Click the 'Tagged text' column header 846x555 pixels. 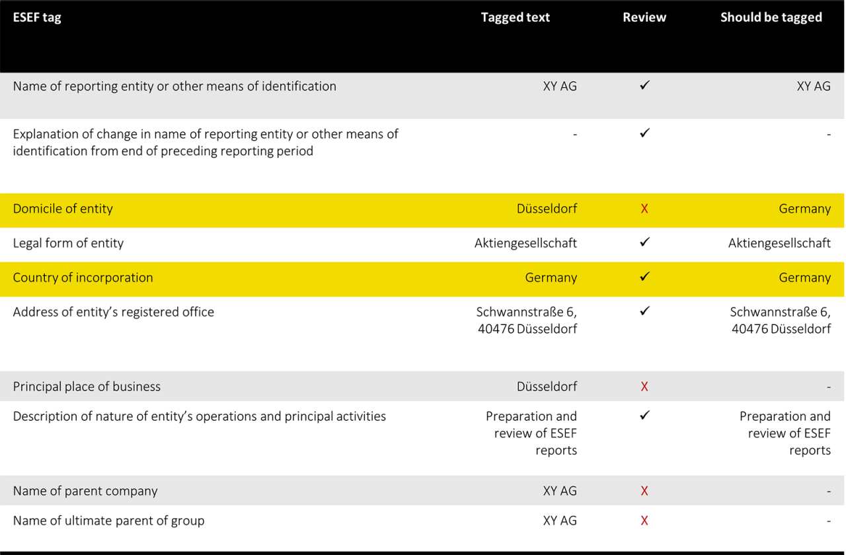(x=515, y=18)
